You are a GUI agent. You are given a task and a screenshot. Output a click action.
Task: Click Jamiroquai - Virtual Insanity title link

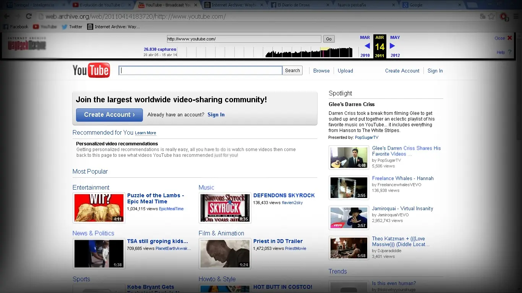[x=402, y=209]
